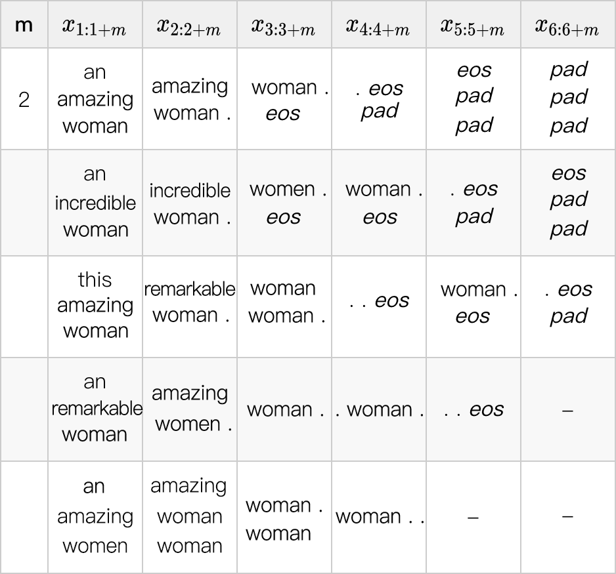
Task: Click the "incredible woman ." cell
Action: [189, 203]
